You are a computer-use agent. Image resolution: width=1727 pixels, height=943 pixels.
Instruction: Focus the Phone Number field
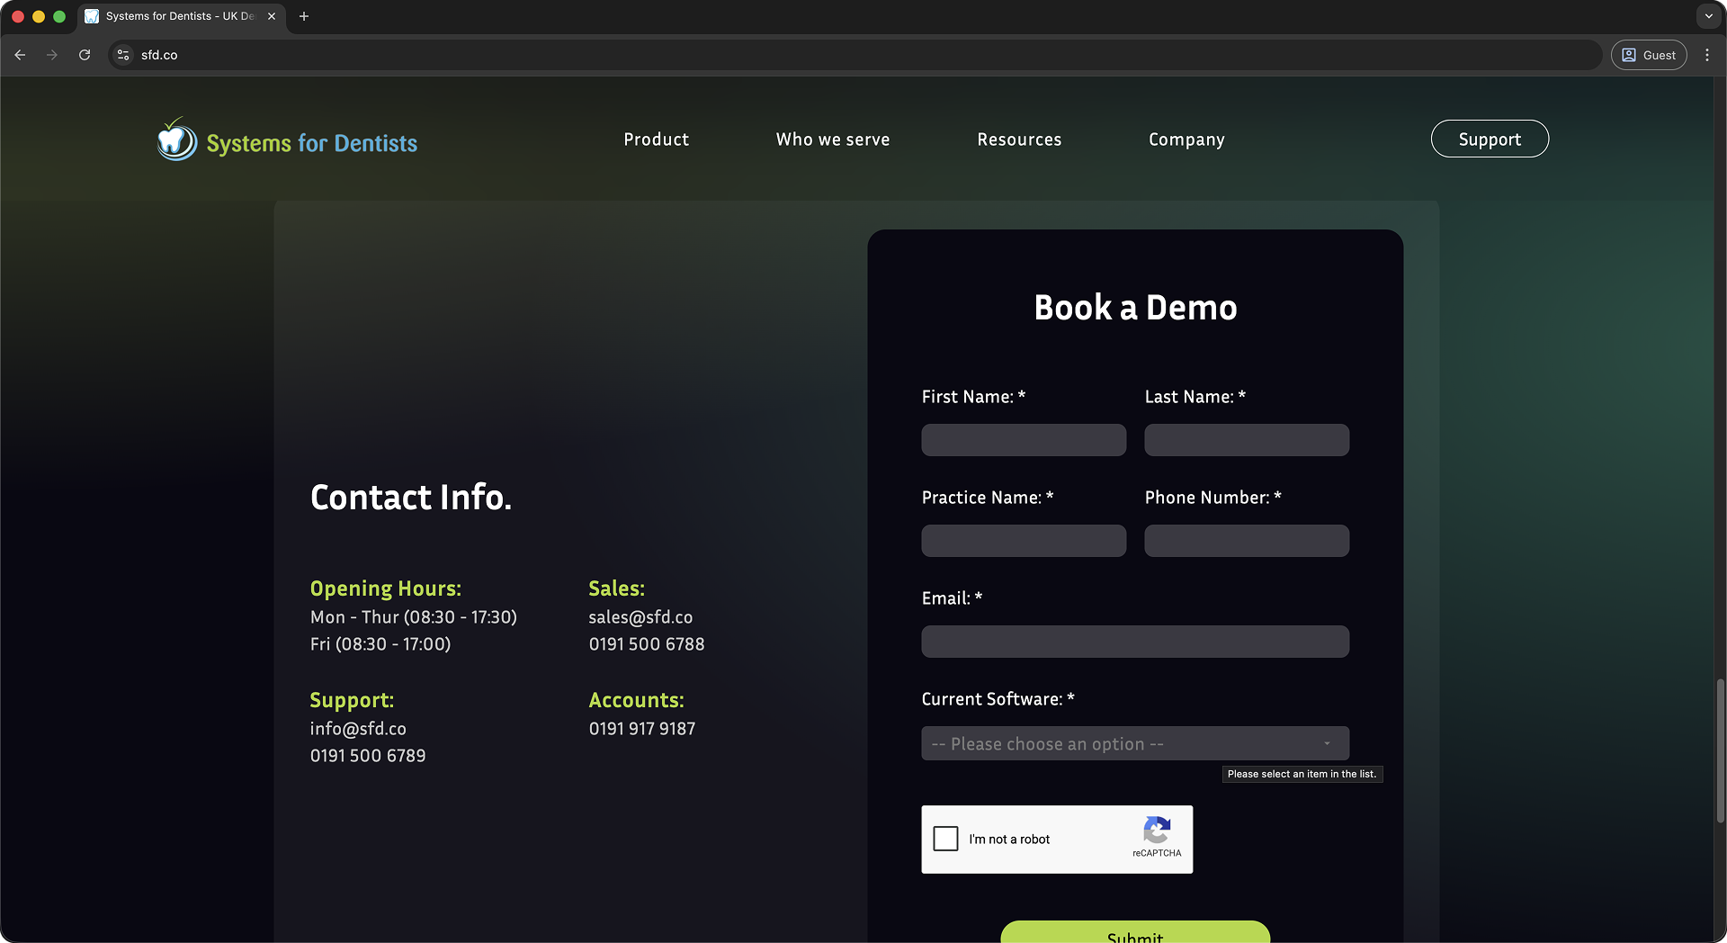point(1247,541)
